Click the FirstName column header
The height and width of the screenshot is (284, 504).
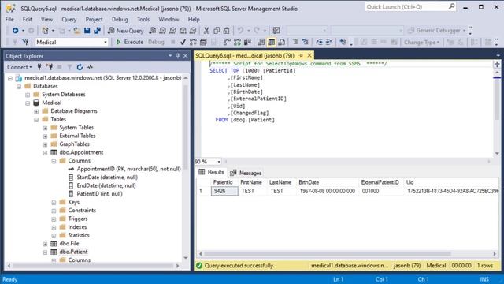tap(251, 182)
